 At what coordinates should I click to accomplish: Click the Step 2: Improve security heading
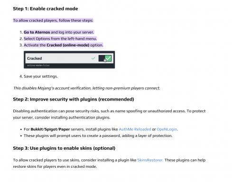[x=74, y=99]
